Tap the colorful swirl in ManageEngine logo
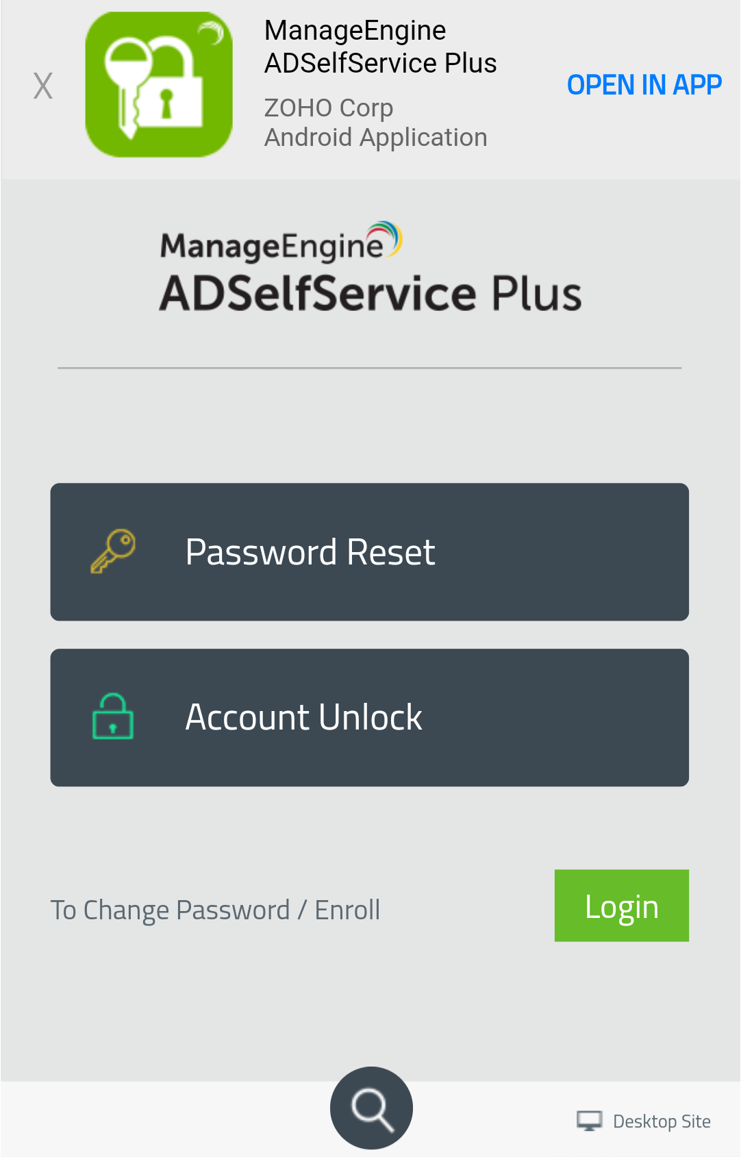The height and width of the screenshot is (1157, 741). pos(386,236)
